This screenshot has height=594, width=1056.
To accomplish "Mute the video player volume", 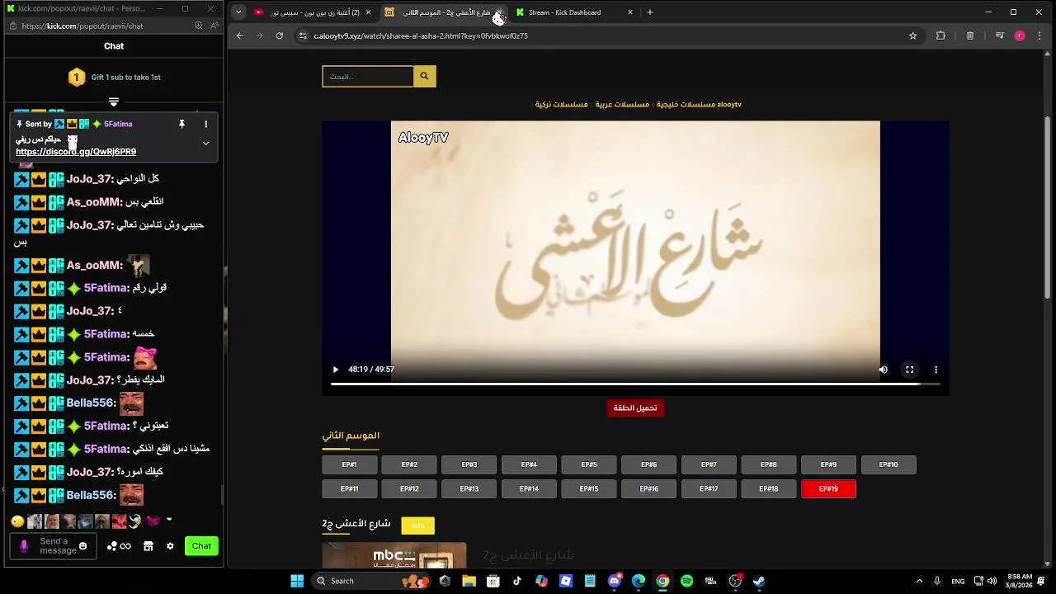I will (x=883, y=370).
